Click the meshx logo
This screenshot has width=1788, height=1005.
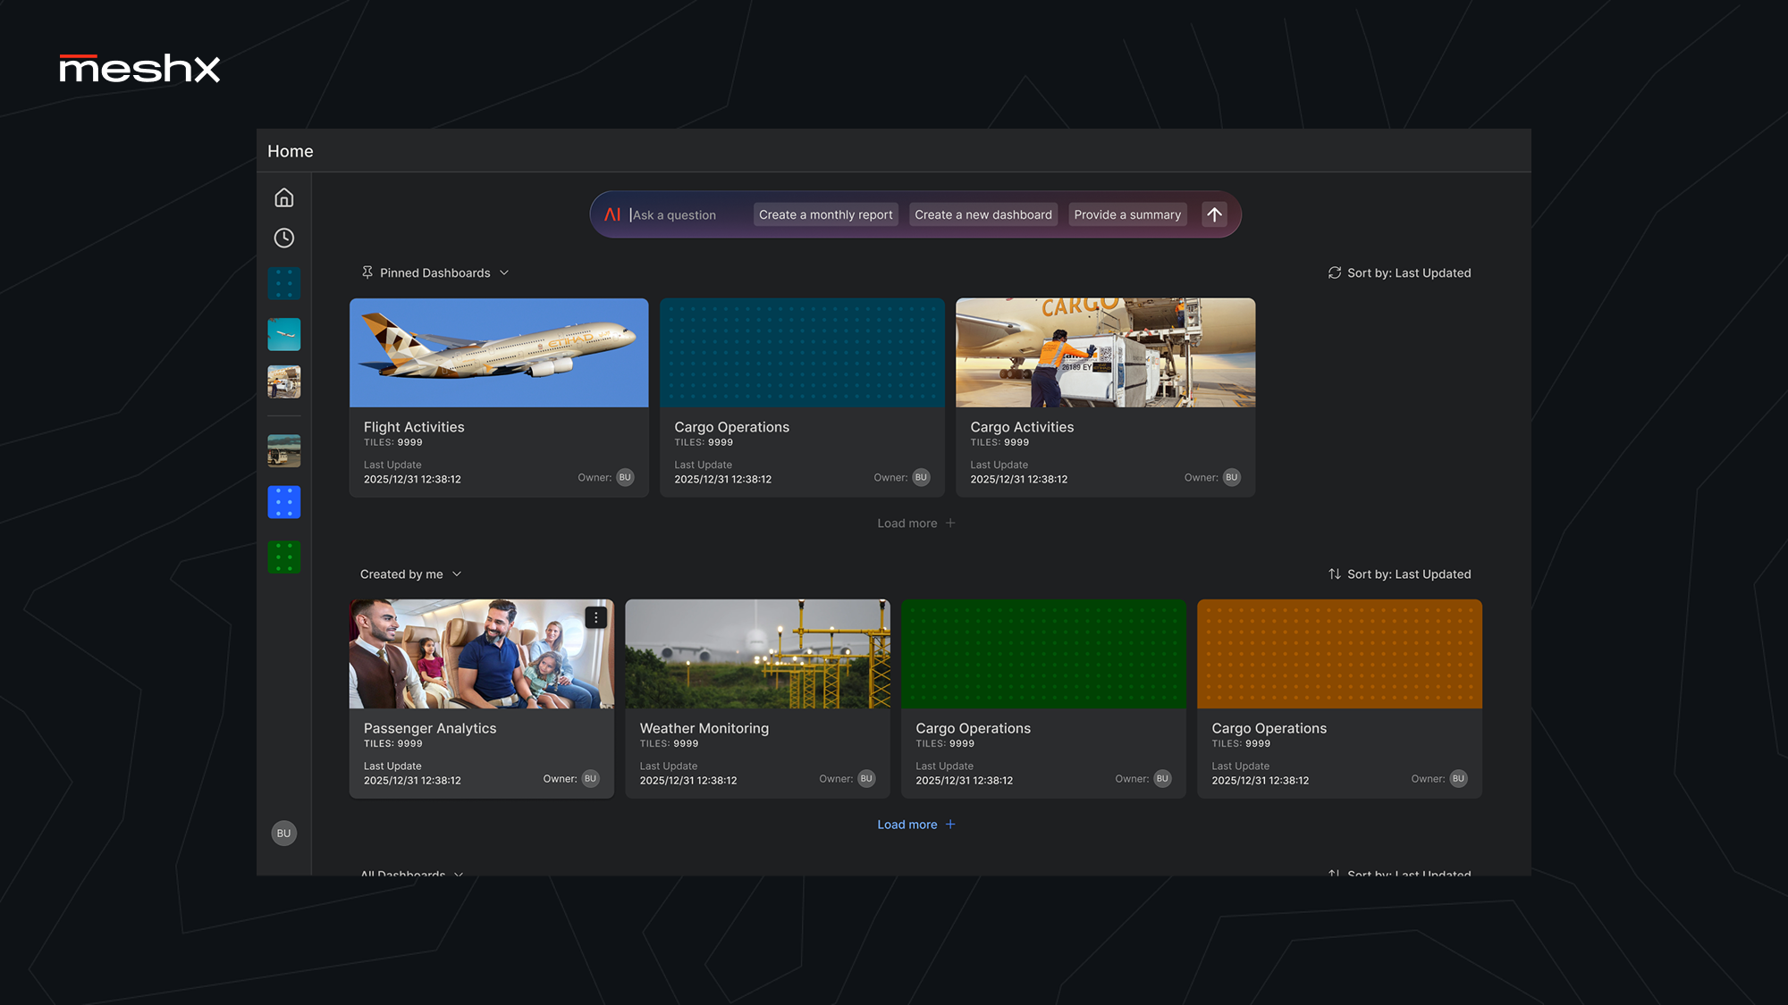(x=139, y=68)
